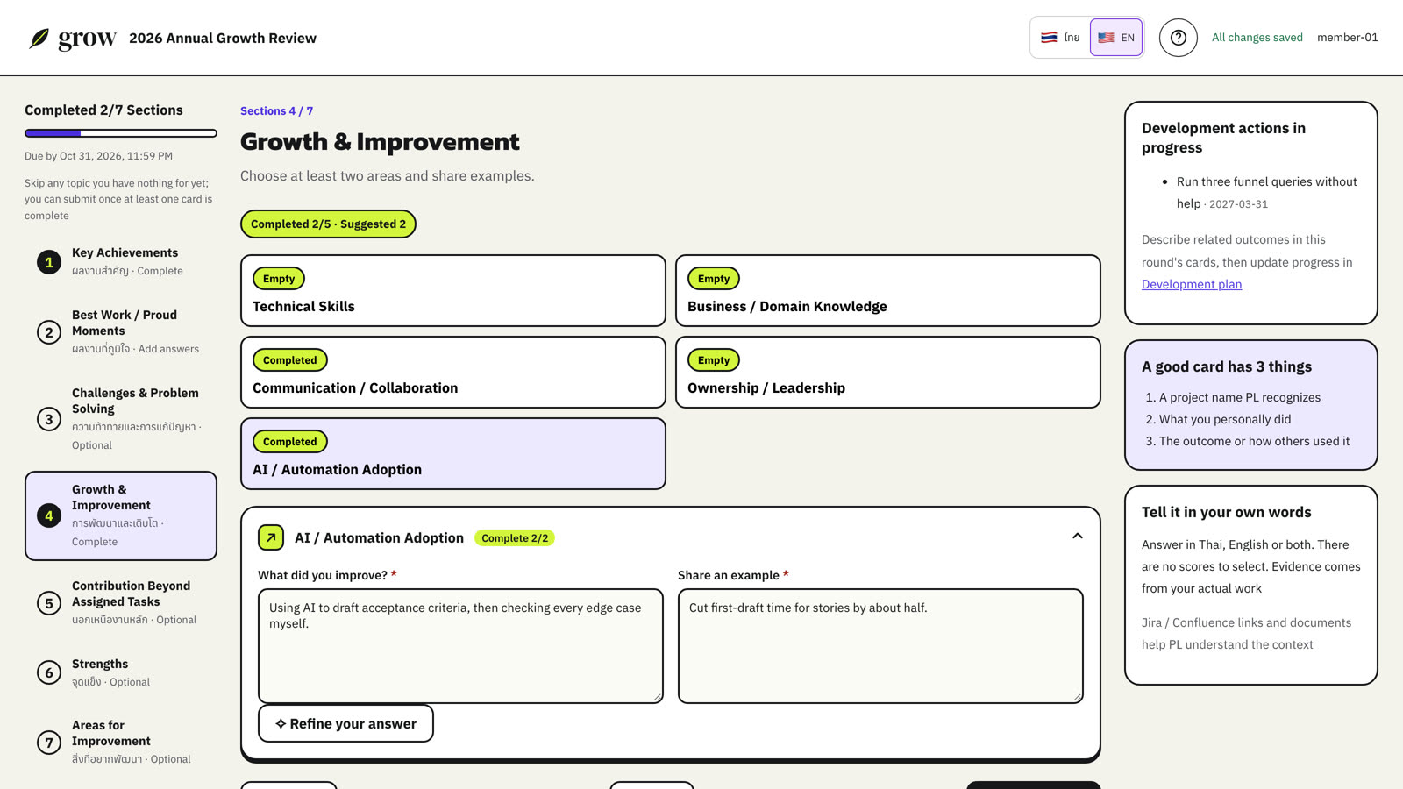1403x789 pixels.
Task: Select the Communication / Collaboration card
Action: point(453,373)
